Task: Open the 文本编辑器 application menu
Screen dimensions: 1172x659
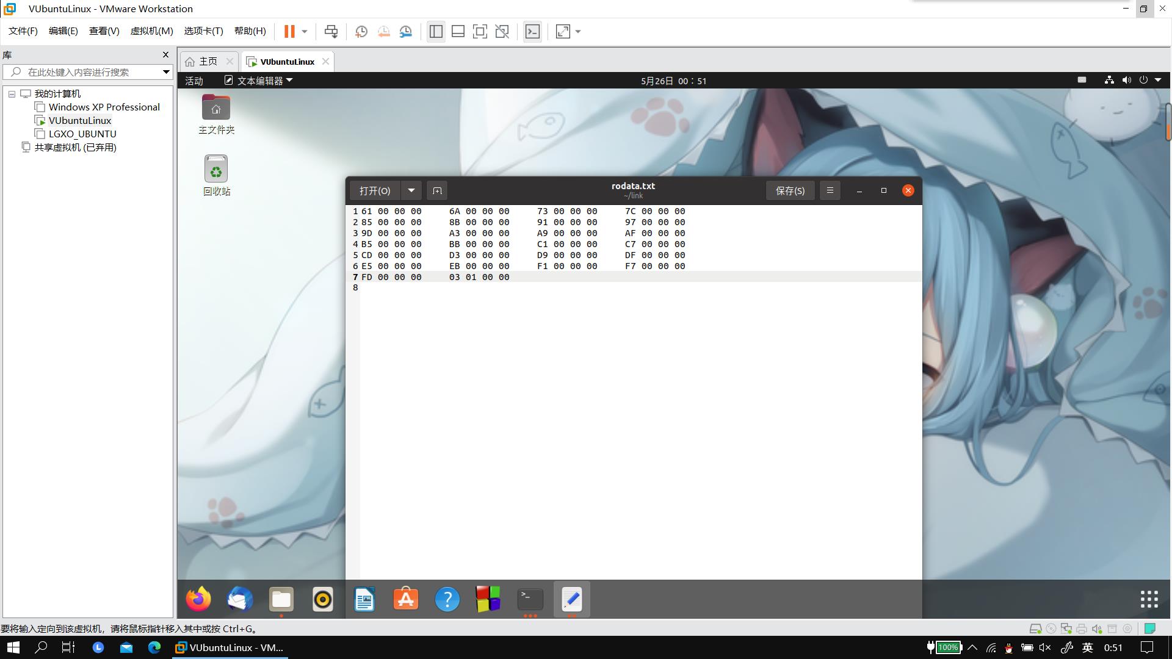Action: (x=259, y=81)
